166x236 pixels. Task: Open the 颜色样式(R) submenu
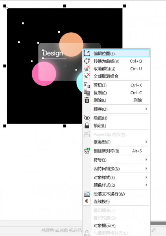(x=116, y=185)
